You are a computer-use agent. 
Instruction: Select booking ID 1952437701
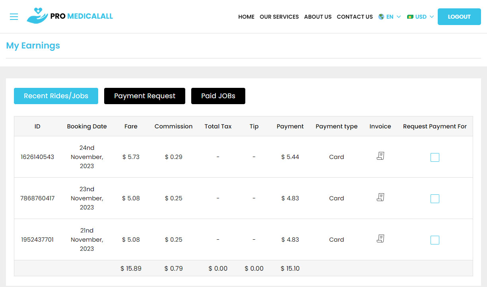(x=37, y=240)
